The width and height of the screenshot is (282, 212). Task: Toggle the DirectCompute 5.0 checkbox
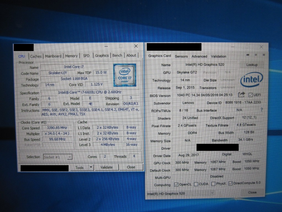230,183
